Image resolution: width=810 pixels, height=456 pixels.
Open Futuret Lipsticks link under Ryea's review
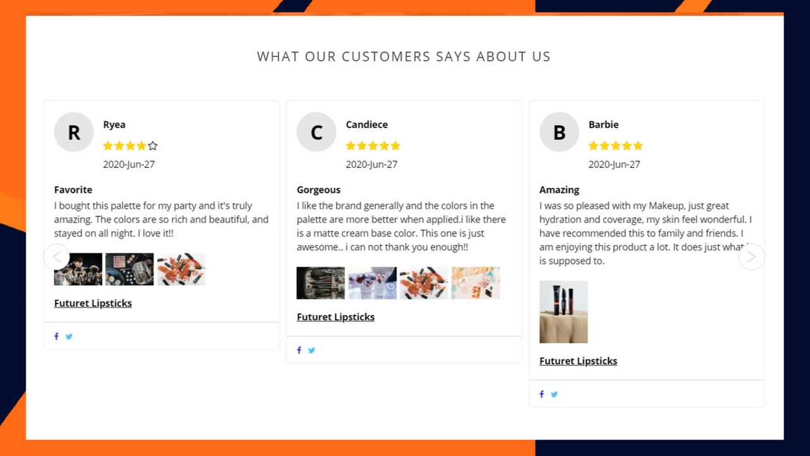coord(93,303)
